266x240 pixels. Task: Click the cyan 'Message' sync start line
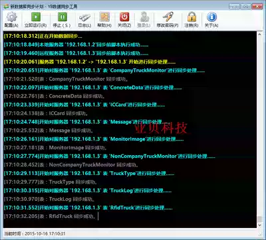pyautogui.click(x=87, y=122)
